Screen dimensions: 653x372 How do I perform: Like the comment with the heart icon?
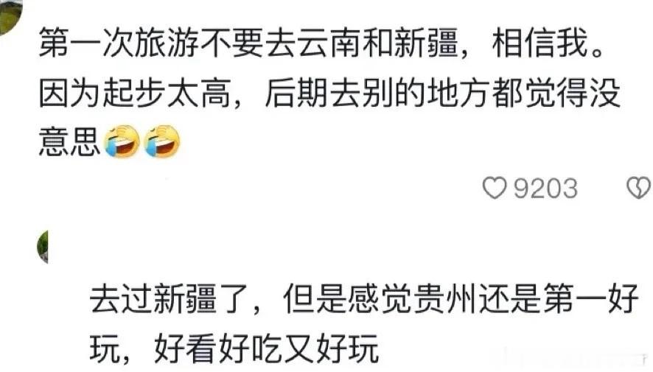(495, 188)
